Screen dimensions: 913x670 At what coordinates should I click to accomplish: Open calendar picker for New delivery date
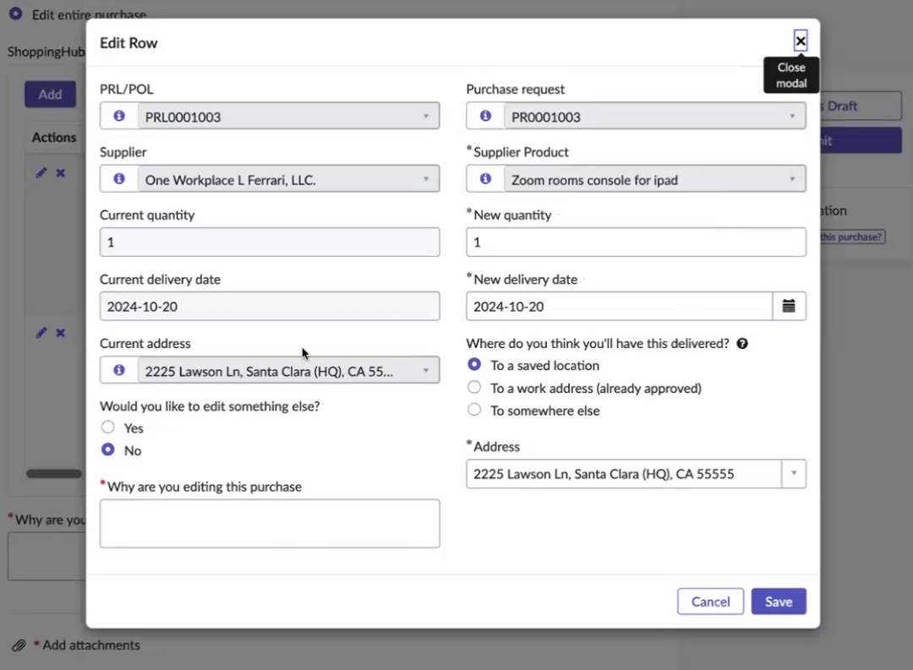click(x=789, y=306)
